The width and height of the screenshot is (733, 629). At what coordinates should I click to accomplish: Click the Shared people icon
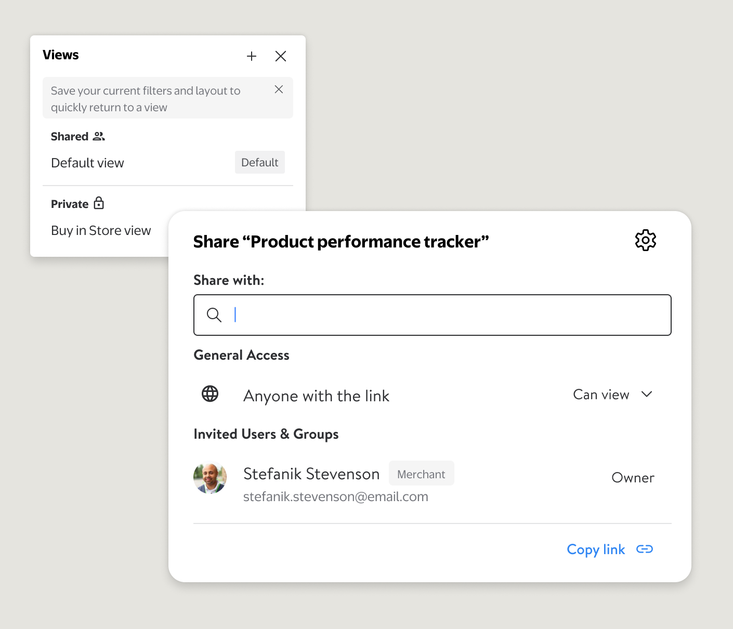click(x=99, y=136)
